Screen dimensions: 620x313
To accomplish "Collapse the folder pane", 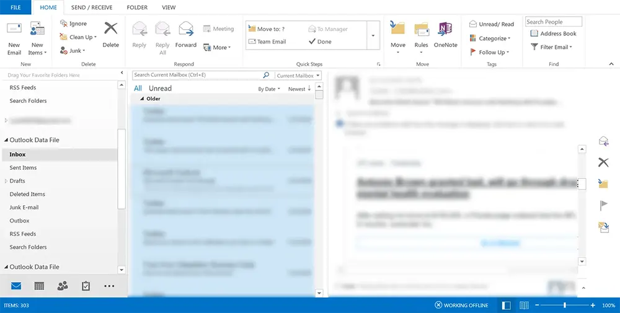I will click(x=122, y=73).
